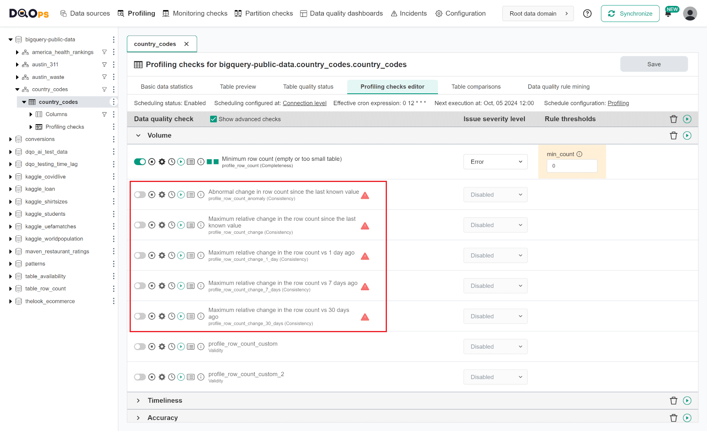The height and width of the screenshot is (431, 707).
Task: Expand the kaggle_students connection tree node
Action: pyautogui.click(x=11, y=214)
